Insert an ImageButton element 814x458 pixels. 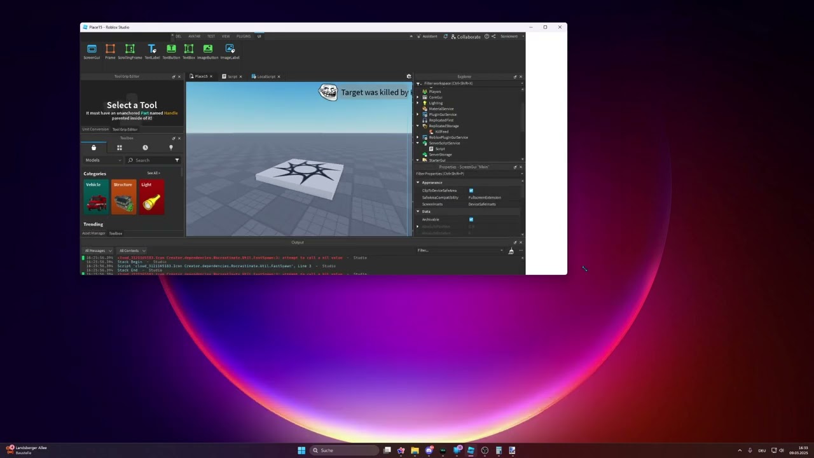coord(208,52)
